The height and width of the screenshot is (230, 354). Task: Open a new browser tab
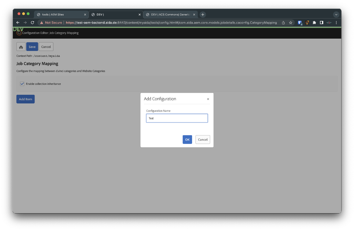pos(203,15)
